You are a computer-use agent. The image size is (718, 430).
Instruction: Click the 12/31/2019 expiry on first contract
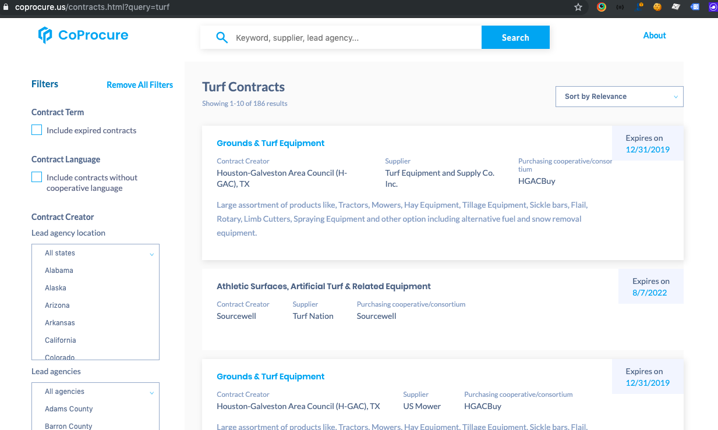pos(648,150)
